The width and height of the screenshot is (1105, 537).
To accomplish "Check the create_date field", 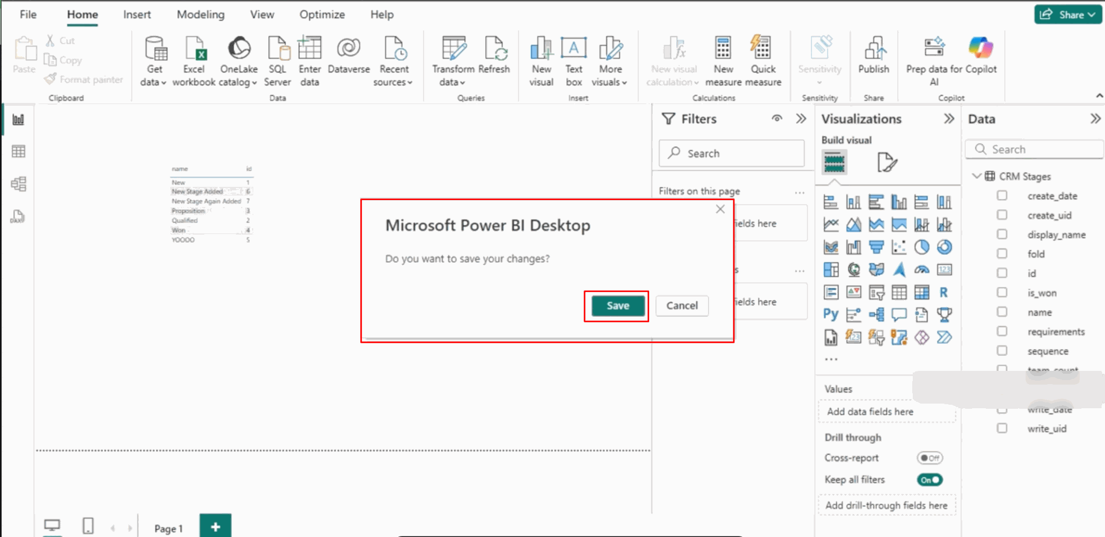I will point(1002,195).
